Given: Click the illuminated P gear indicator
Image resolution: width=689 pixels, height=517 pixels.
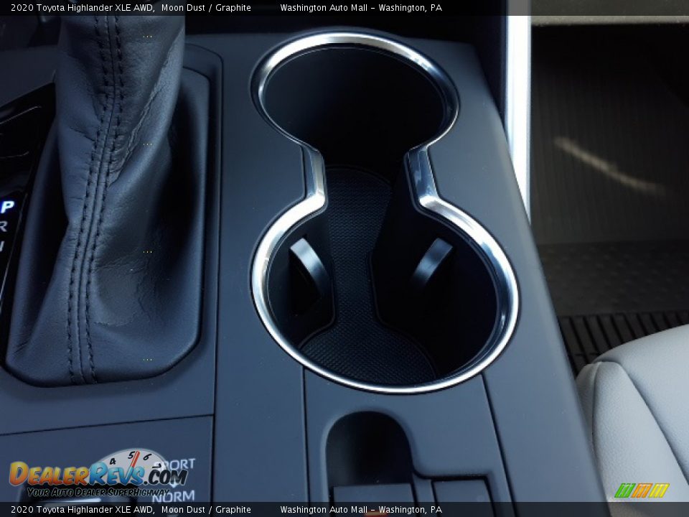Looking at the screenshot, I should coord(7,207).
